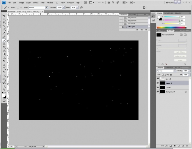Image resolution: width=192 pixels, height=149 pixels.
Task: Toggle Background layer visibility eye
Action: pos(158,92)
